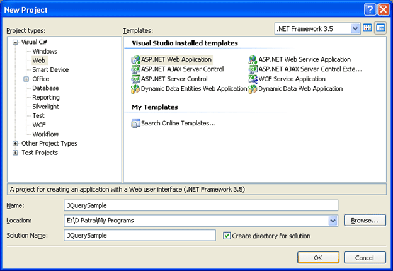The image size is (393, 271).
Task: Click the ASP.NET Server Control icon
Action: 135,79
